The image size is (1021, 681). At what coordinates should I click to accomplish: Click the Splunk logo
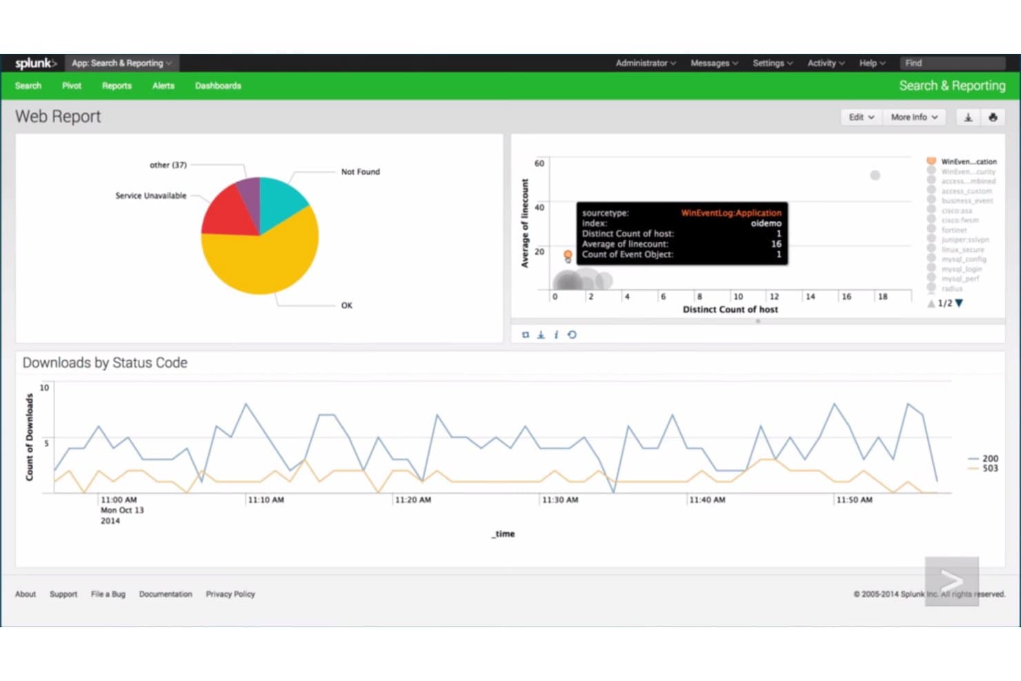[36, 63]
